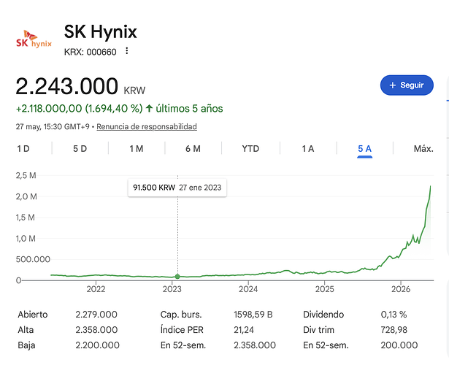
Task: Show the Máx. range tab
Action: [x=423, y=149]
